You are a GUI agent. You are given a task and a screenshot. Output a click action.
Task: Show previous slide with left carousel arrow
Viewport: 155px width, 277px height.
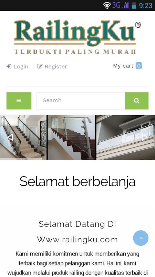point(10,137)
